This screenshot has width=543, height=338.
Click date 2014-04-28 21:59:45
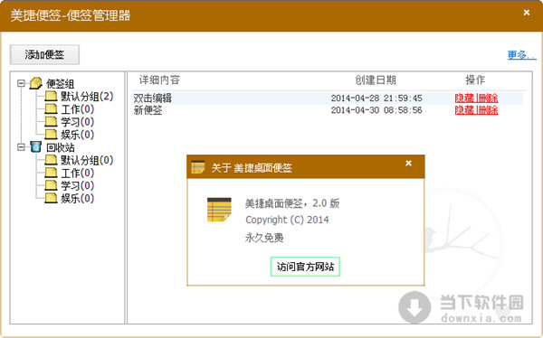pyautogui.click(x=376, y=99)
